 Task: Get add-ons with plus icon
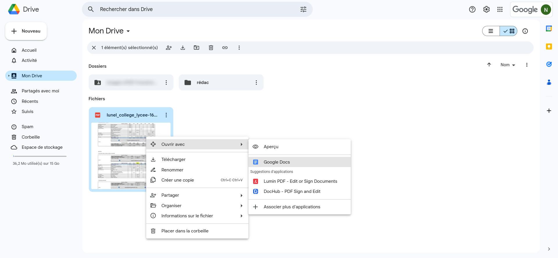click(x=549, y=111)
